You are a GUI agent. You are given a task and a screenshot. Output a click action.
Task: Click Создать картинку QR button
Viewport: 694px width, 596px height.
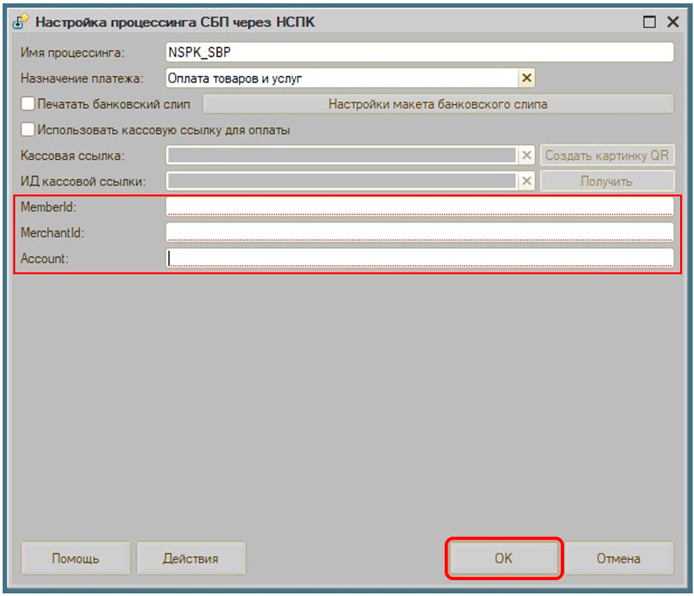607,155
